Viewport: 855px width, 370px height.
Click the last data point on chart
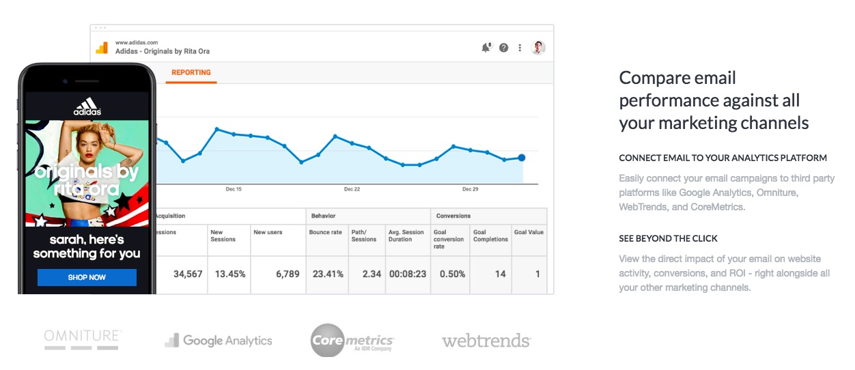tap(522, 158)
